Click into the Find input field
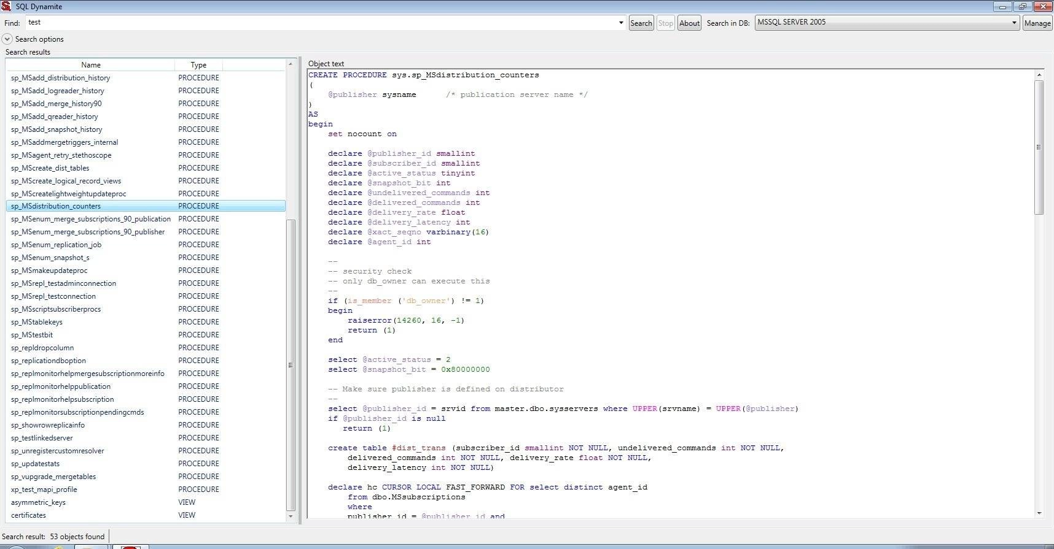 [x=321, y=23]
